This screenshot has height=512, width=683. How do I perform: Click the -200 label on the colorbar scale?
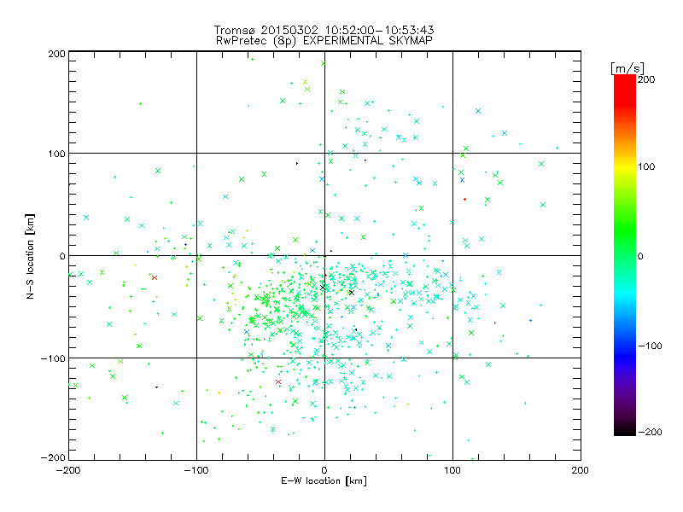coord(650,432)
